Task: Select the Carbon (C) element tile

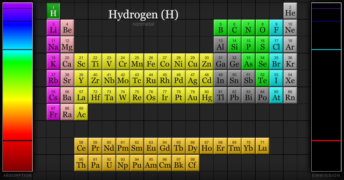Action: coord(234,28)
